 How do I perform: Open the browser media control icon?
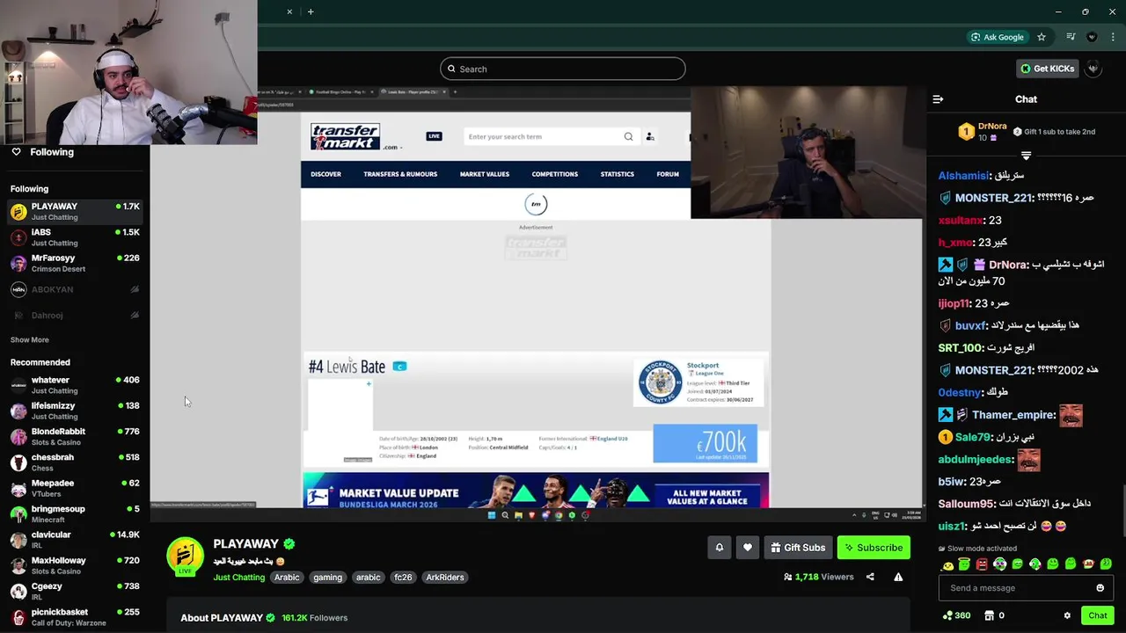click(1071, 37)
